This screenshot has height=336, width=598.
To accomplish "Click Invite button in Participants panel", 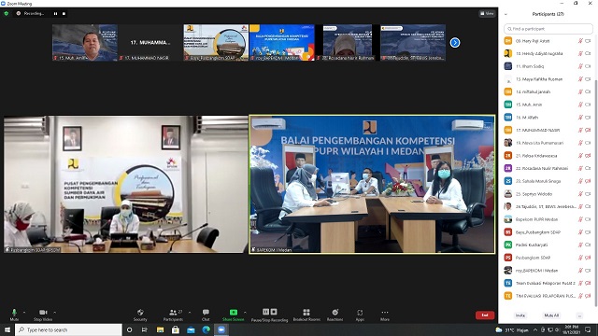I will (520, 315).
